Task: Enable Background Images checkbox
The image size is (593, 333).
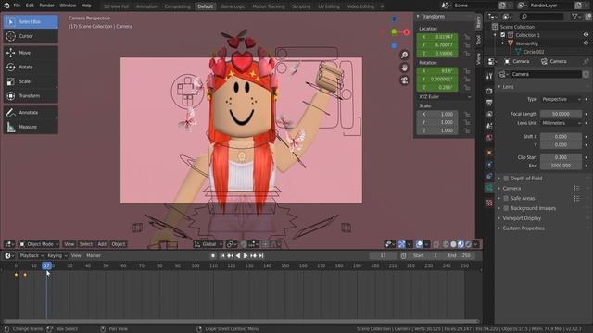Action: pos(506,208)
